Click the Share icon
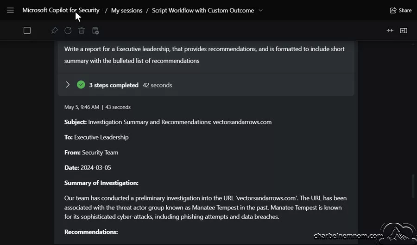417x245 pixels. [393, 10]
